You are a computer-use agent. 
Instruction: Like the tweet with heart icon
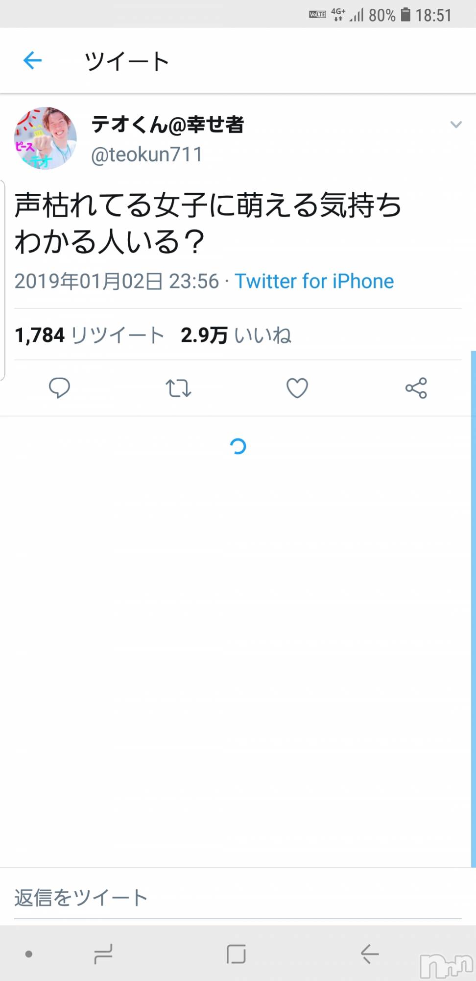[297, 388]
